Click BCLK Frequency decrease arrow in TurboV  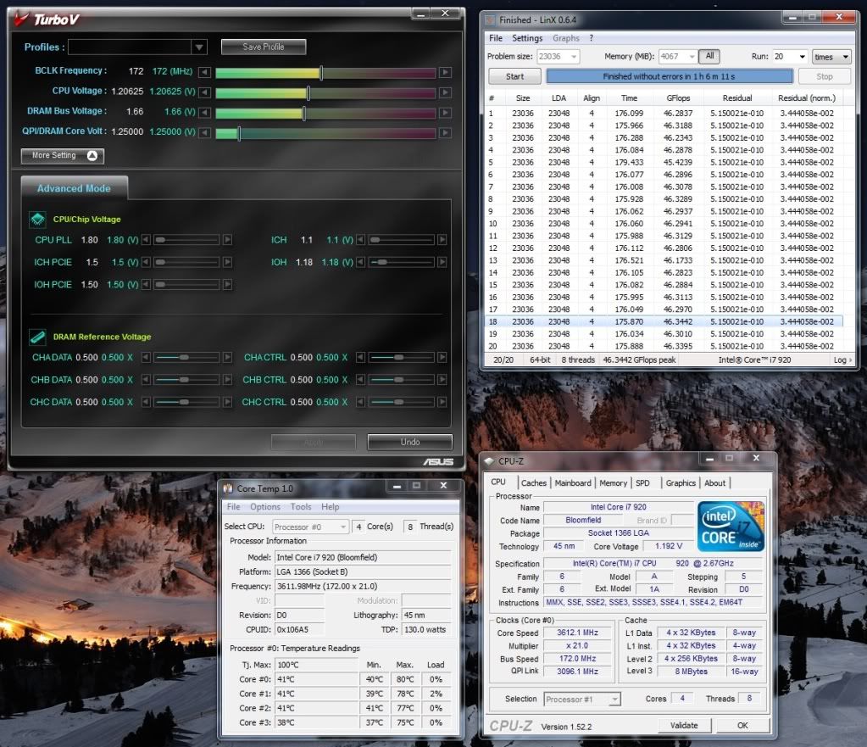(x=204, y=72)
